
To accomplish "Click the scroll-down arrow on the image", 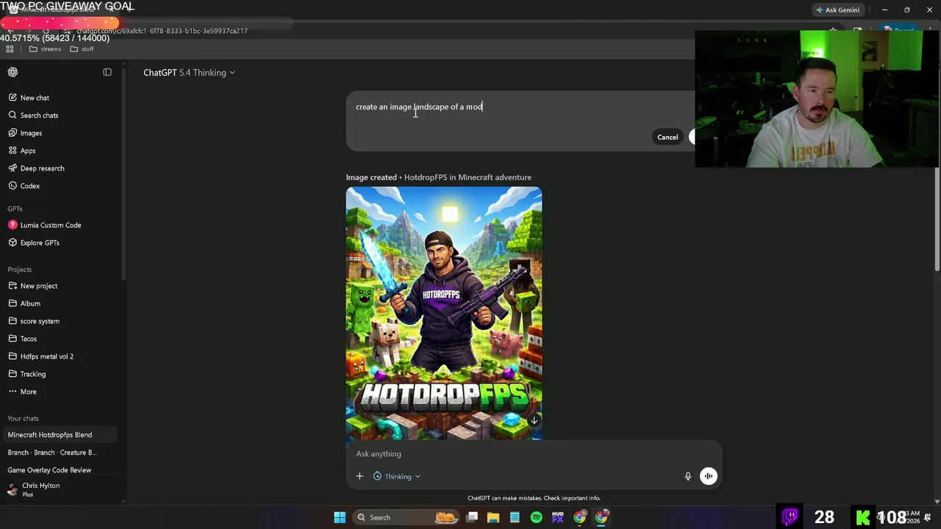I will tap(534, 420).
